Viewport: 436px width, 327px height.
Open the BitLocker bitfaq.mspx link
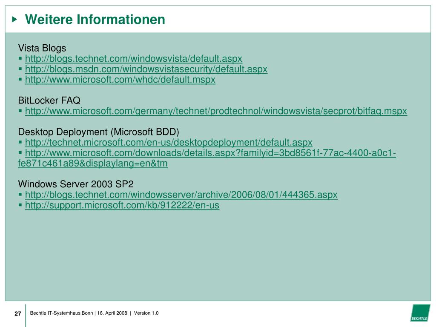[216, 111]
